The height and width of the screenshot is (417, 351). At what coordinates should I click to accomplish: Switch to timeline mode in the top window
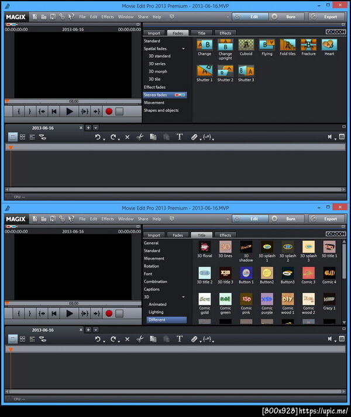point(32,137)
